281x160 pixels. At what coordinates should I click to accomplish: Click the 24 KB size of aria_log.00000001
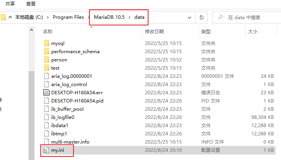(267, 76)
